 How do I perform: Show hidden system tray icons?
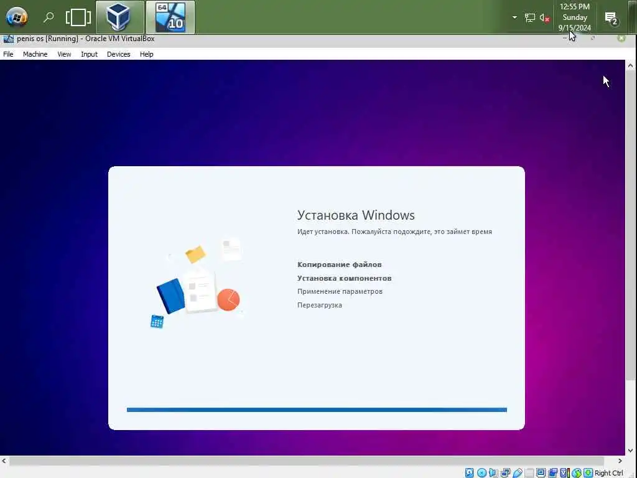(x=514, y=17)
